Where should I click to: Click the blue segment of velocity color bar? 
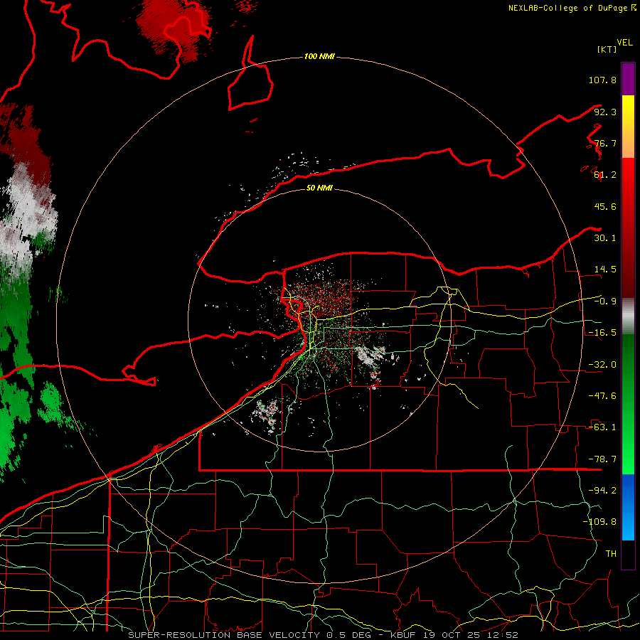coord(628,507)
